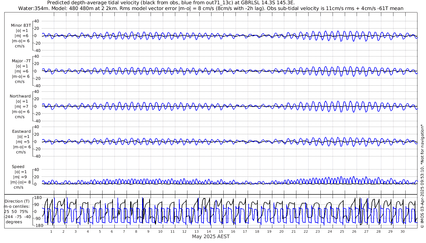The height and width of the screenshot is (243, 426).
Task: Click the '|m-o|= 6' value under Minor 83T
Action: 21,41
